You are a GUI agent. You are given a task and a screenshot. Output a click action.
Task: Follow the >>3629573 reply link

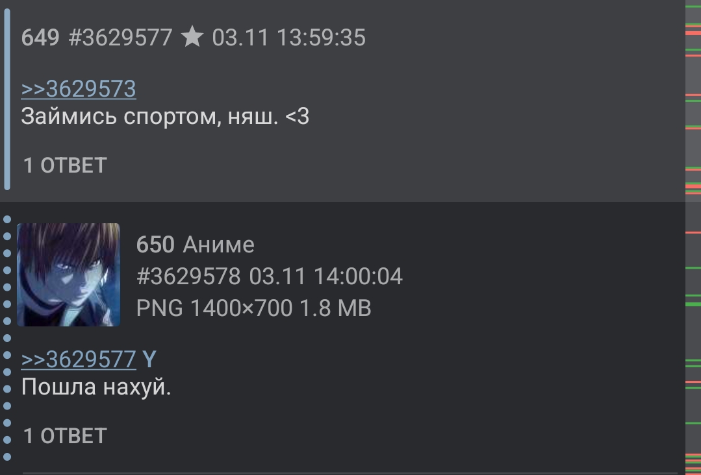pos(79,89)
